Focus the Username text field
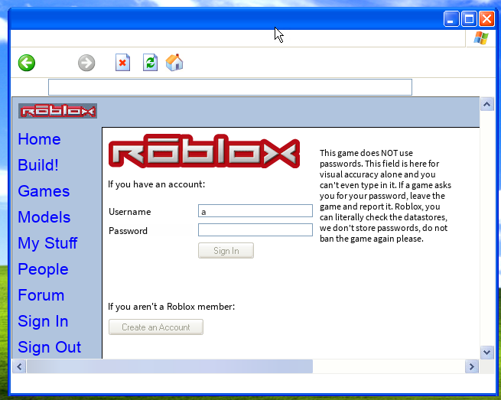The width and height of the screenshot is (501, 400). coord(255,211)
